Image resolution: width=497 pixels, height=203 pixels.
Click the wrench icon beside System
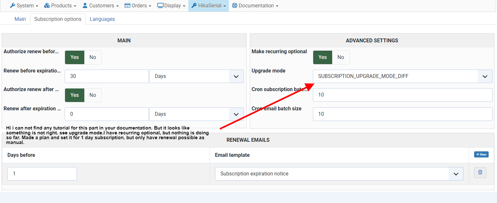(13, 5)
